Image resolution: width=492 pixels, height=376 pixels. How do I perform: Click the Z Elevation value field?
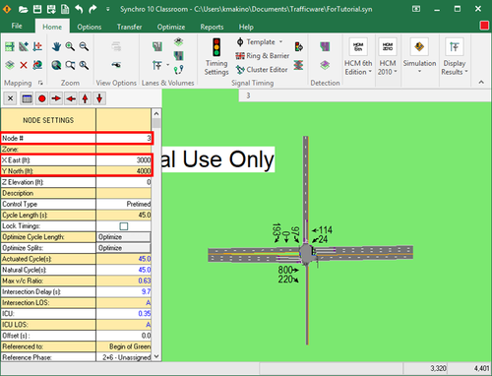[x=124, y=182]
